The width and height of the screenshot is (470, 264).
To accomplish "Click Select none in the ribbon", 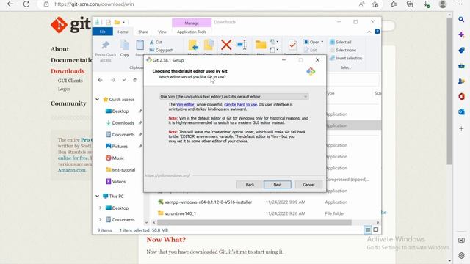I will 343,51.
